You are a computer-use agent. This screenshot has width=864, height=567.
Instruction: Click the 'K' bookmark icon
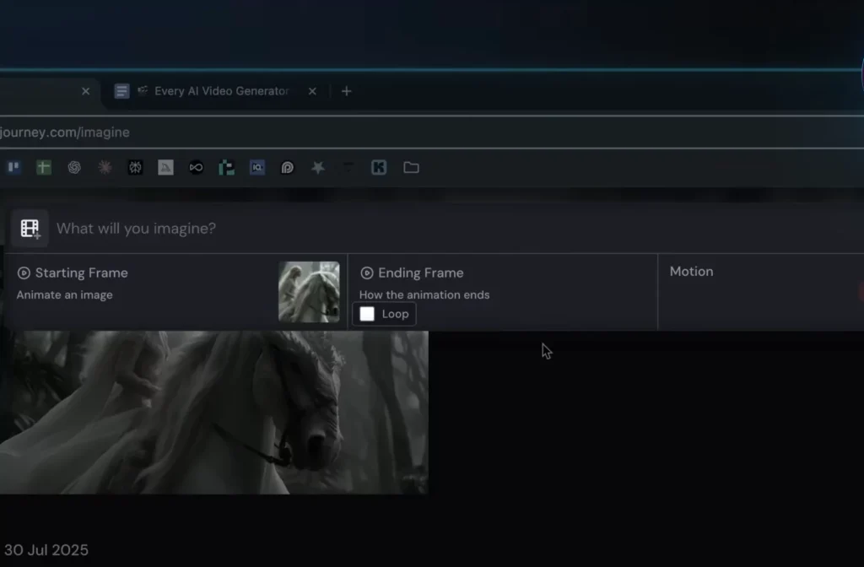378,167
